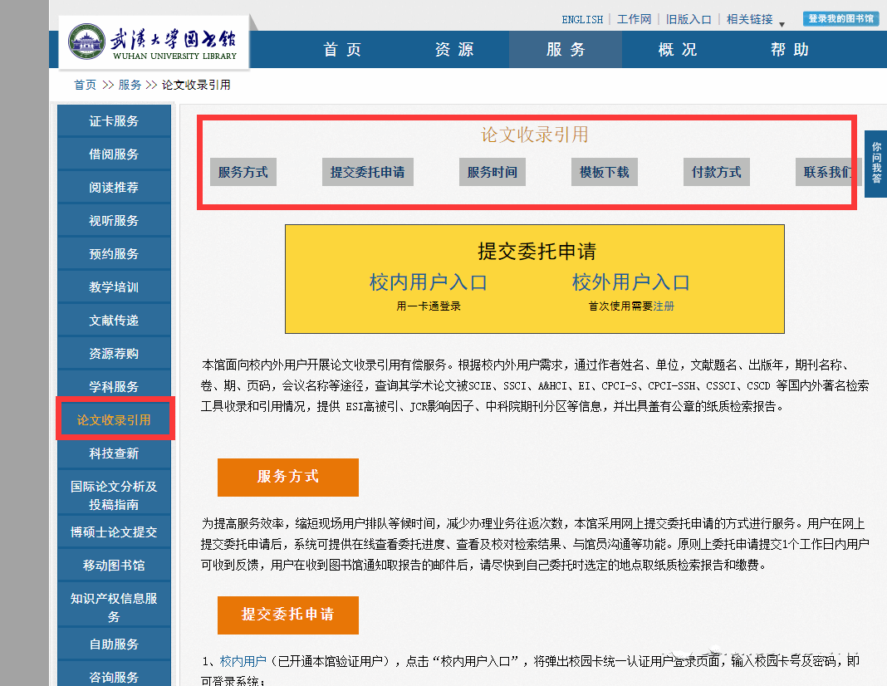The height and width of the screenshot is (686, 887).
Task: Switch to ENGLISH version link
Action: click(x=582, y=20)
